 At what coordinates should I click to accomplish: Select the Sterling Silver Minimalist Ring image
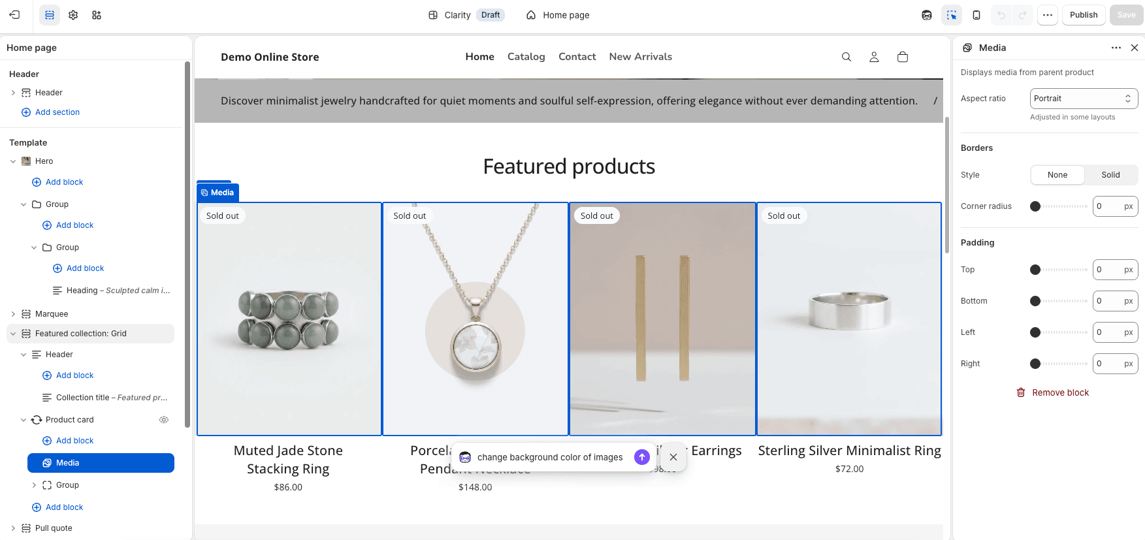pyautogui.click(x=849, y=319)
